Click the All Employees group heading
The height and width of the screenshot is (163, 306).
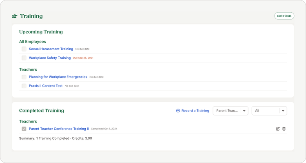[x=33, y=42]
